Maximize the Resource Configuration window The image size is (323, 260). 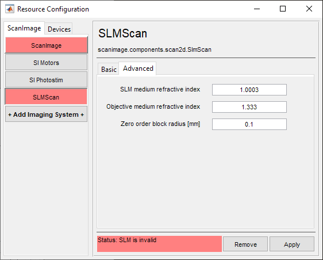283,9
